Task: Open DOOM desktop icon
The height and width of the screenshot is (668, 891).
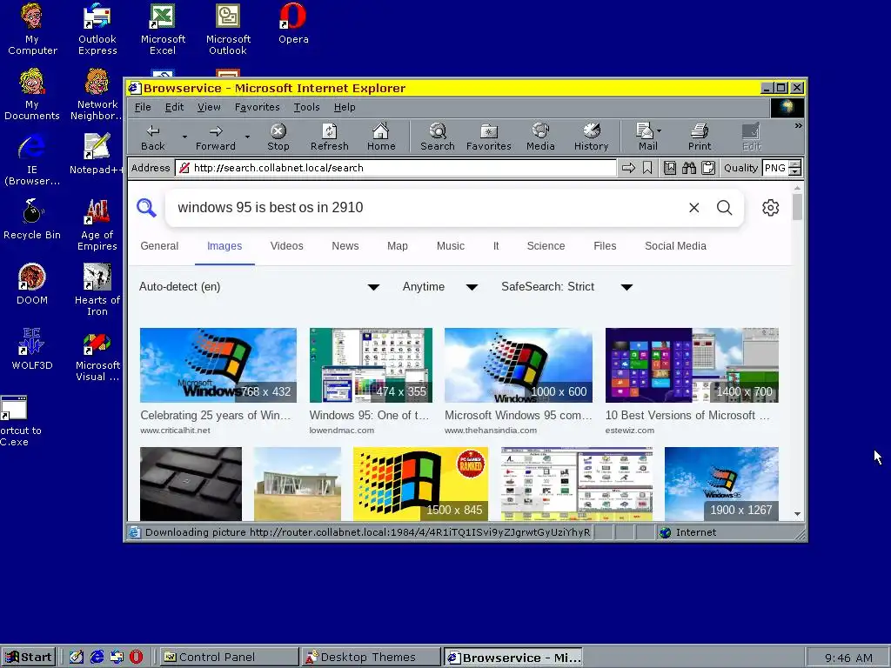Action: pos(32,284)
